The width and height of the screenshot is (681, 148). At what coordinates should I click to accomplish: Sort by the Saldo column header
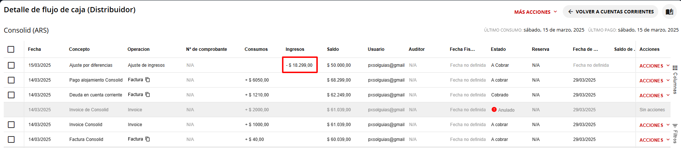pos(333,49)
